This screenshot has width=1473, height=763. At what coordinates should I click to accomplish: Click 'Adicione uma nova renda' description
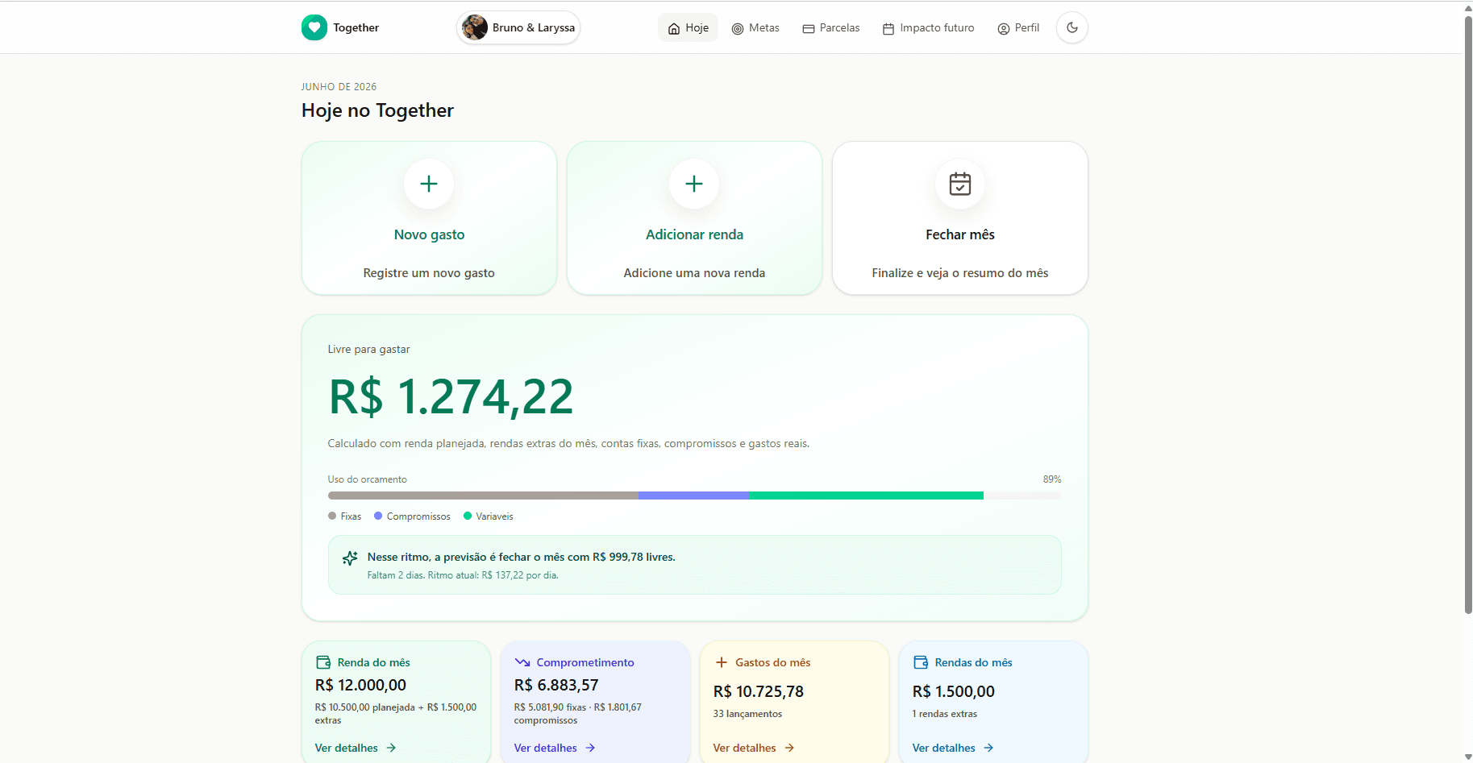(x=694, y=273)
